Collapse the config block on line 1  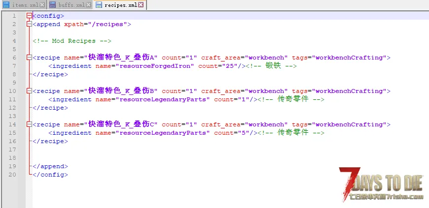coord(29,16)
